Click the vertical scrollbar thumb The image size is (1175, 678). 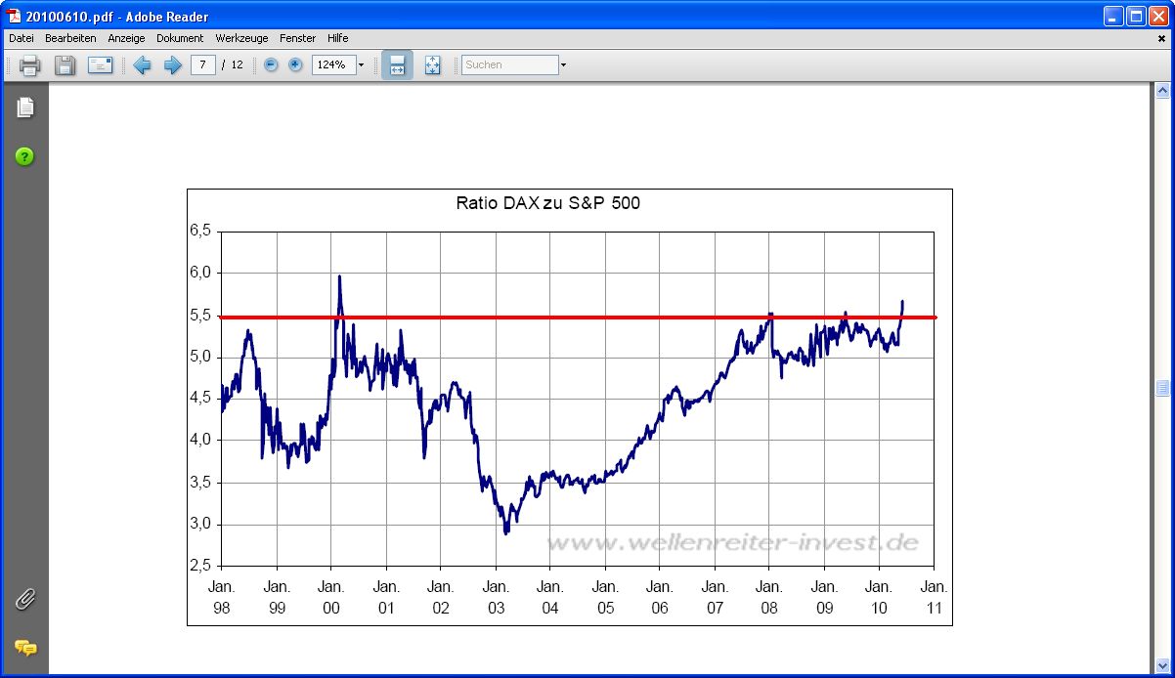coord(1162,388)
